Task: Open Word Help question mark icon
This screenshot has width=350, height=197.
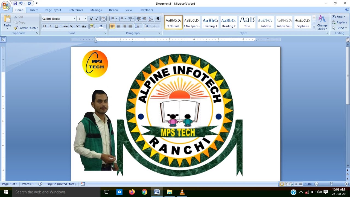Action: [x=347, y=10]
